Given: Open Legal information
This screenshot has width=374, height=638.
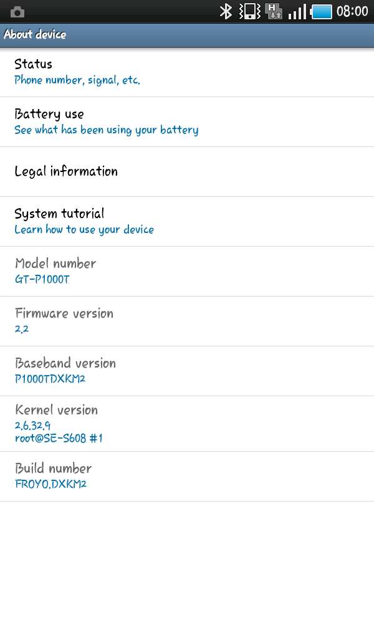Looking at the screenshot, I should 187,171.
